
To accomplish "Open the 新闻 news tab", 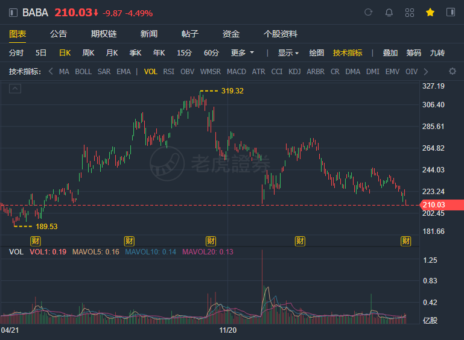I will click(x=149, y=34).
